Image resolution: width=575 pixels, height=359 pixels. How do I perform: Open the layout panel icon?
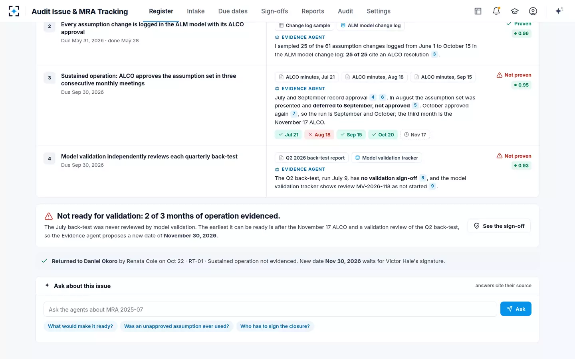pyautogui.click(x=478, y=11)
